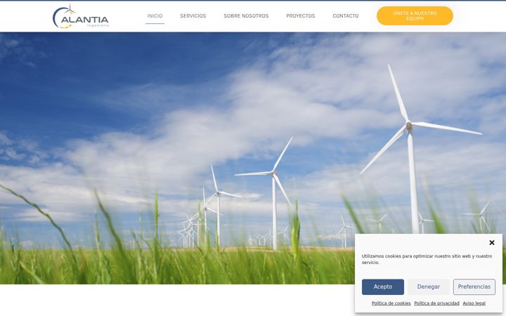Open the Política de cookies link
506x316 pixels.
click(x=391, y=303)
